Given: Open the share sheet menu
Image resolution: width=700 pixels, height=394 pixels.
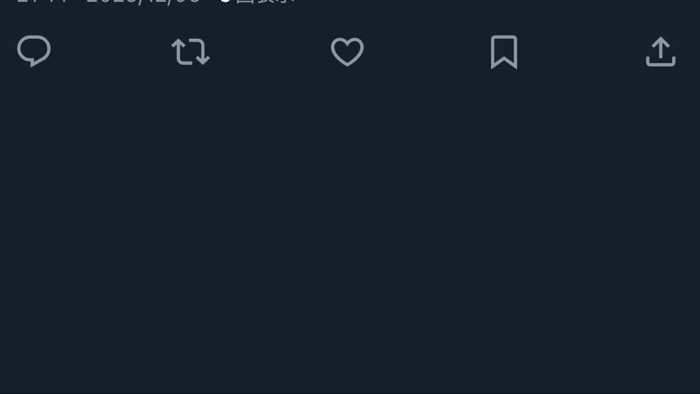Looking at the screenshot, I should (x=660, y=52).
